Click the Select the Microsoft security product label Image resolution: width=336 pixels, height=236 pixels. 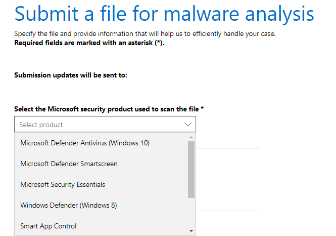(x=106, y=109)
